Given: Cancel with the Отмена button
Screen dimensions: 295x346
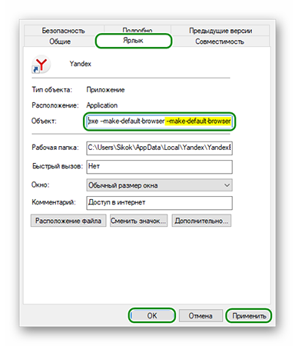Looking at the screenshot, I should [x=201, y=315].
